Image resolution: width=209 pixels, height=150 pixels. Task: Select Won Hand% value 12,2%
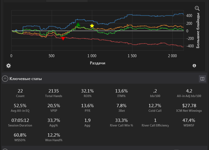coord(54,135)
